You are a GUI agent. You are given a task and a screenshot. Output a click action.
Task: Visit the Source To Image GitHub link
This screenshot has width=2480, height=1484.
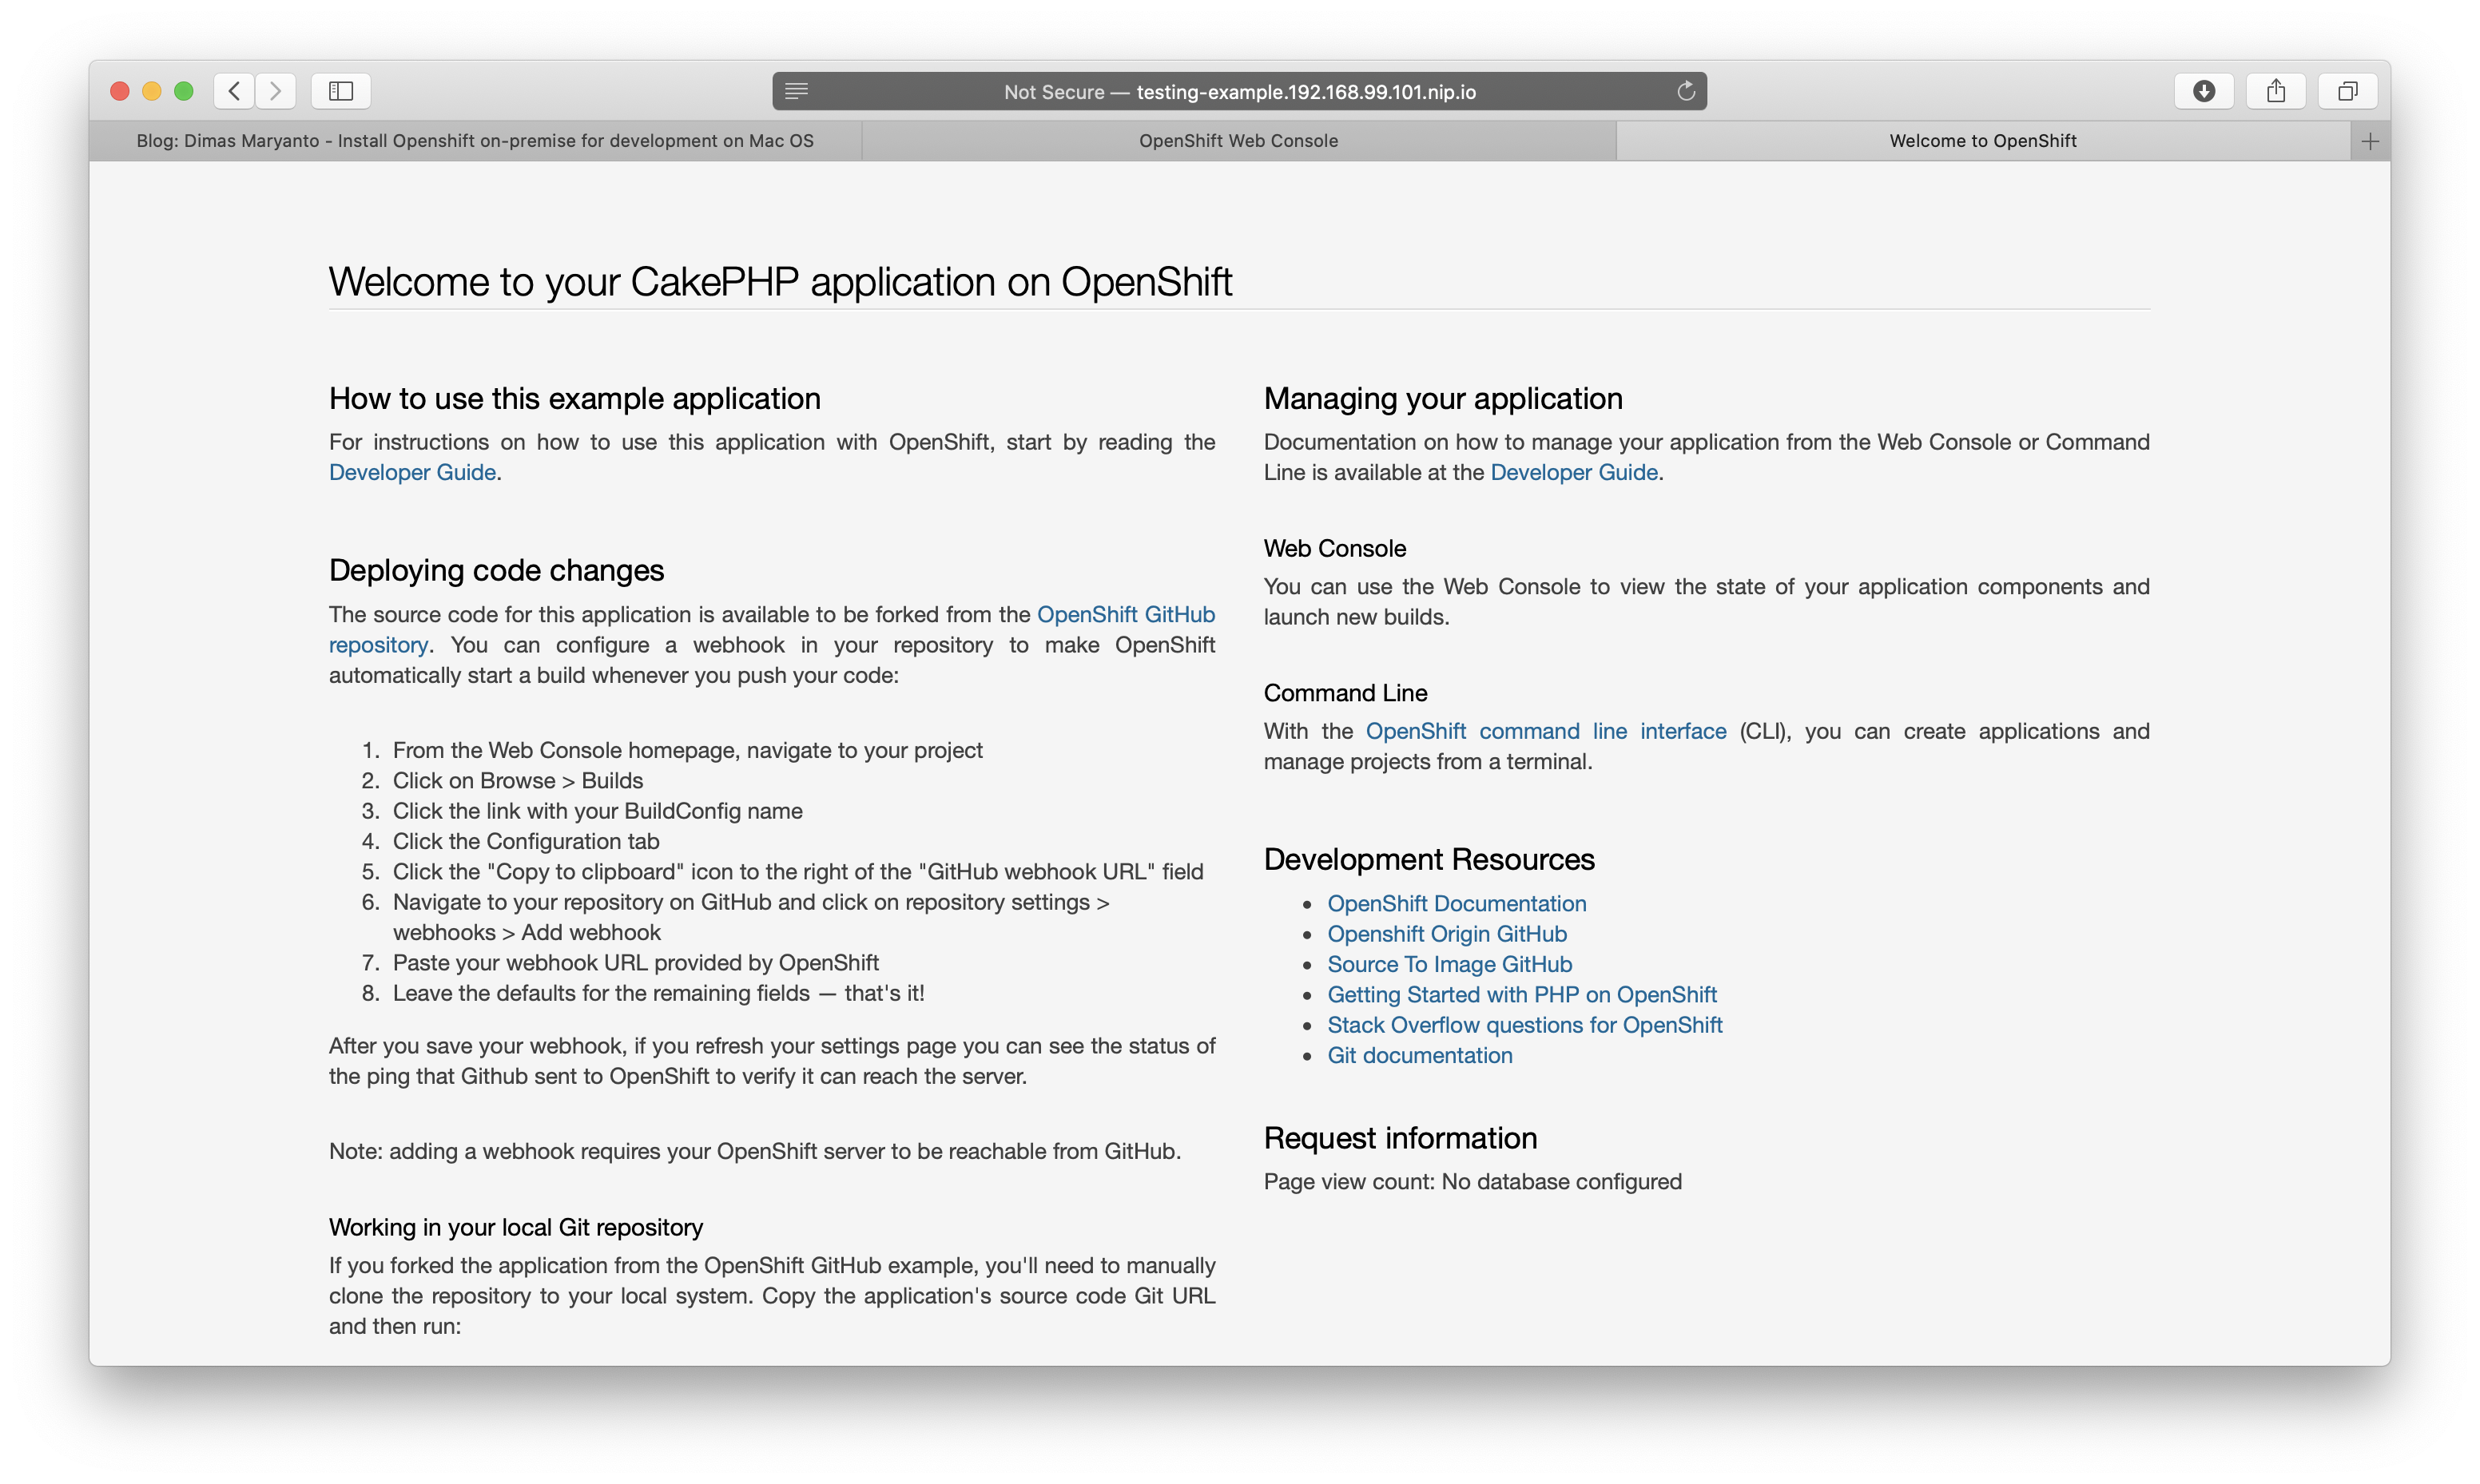pos(1450,964)
